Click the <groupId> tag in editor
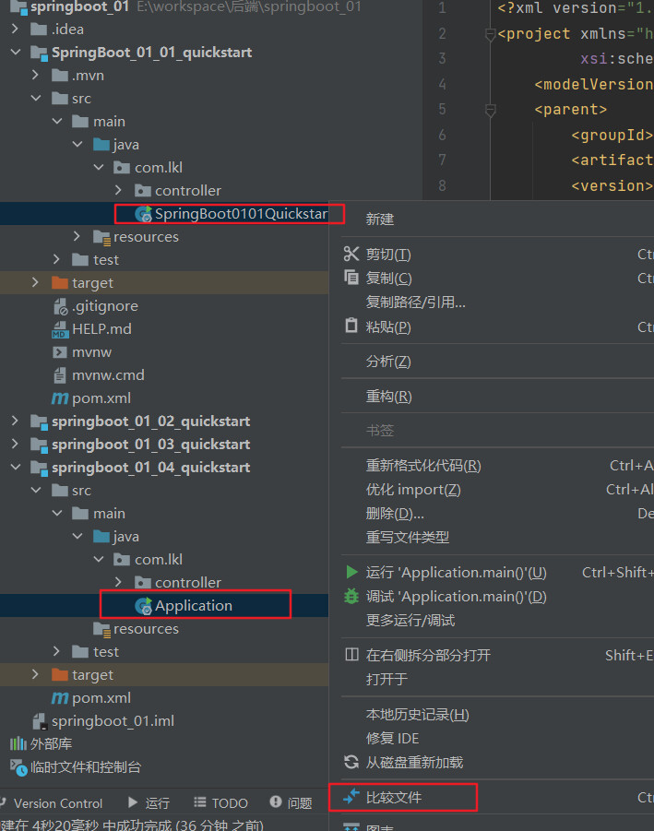This screenshot has height=831, width=654. (x=612, y=136)
